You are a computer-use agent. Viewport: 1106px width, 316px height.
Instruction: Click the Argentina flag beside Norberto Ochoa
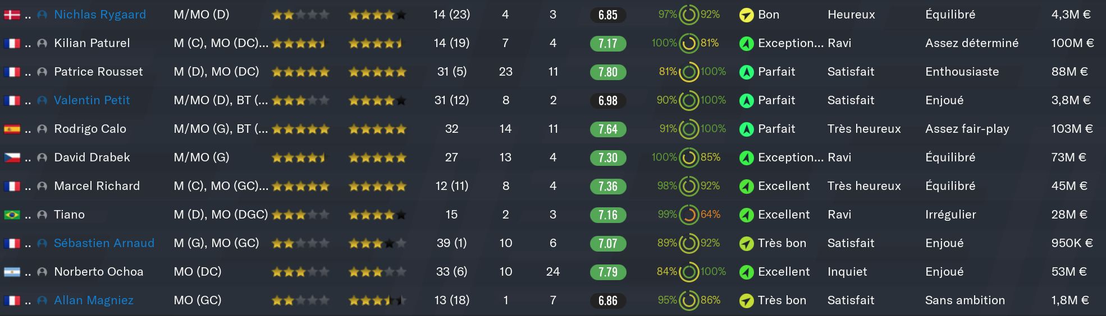(x=12, y=272)
